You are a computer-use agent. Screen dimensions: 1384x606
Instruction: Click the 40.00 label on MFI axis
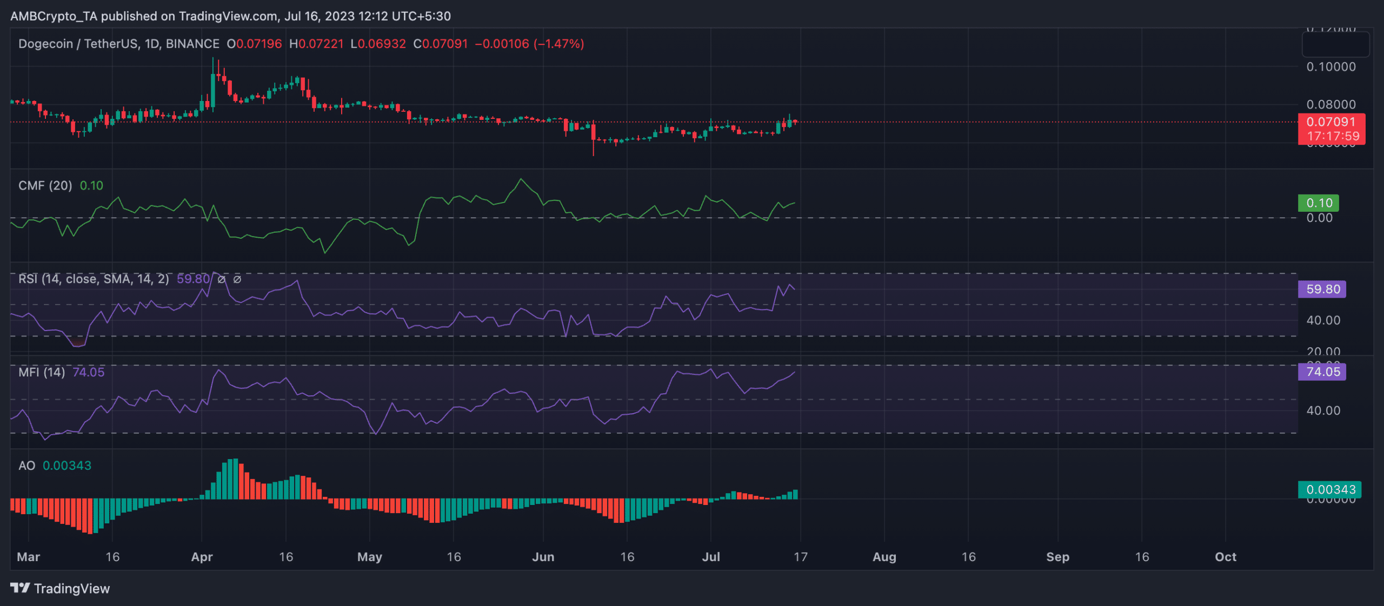tap(1323, 410)
